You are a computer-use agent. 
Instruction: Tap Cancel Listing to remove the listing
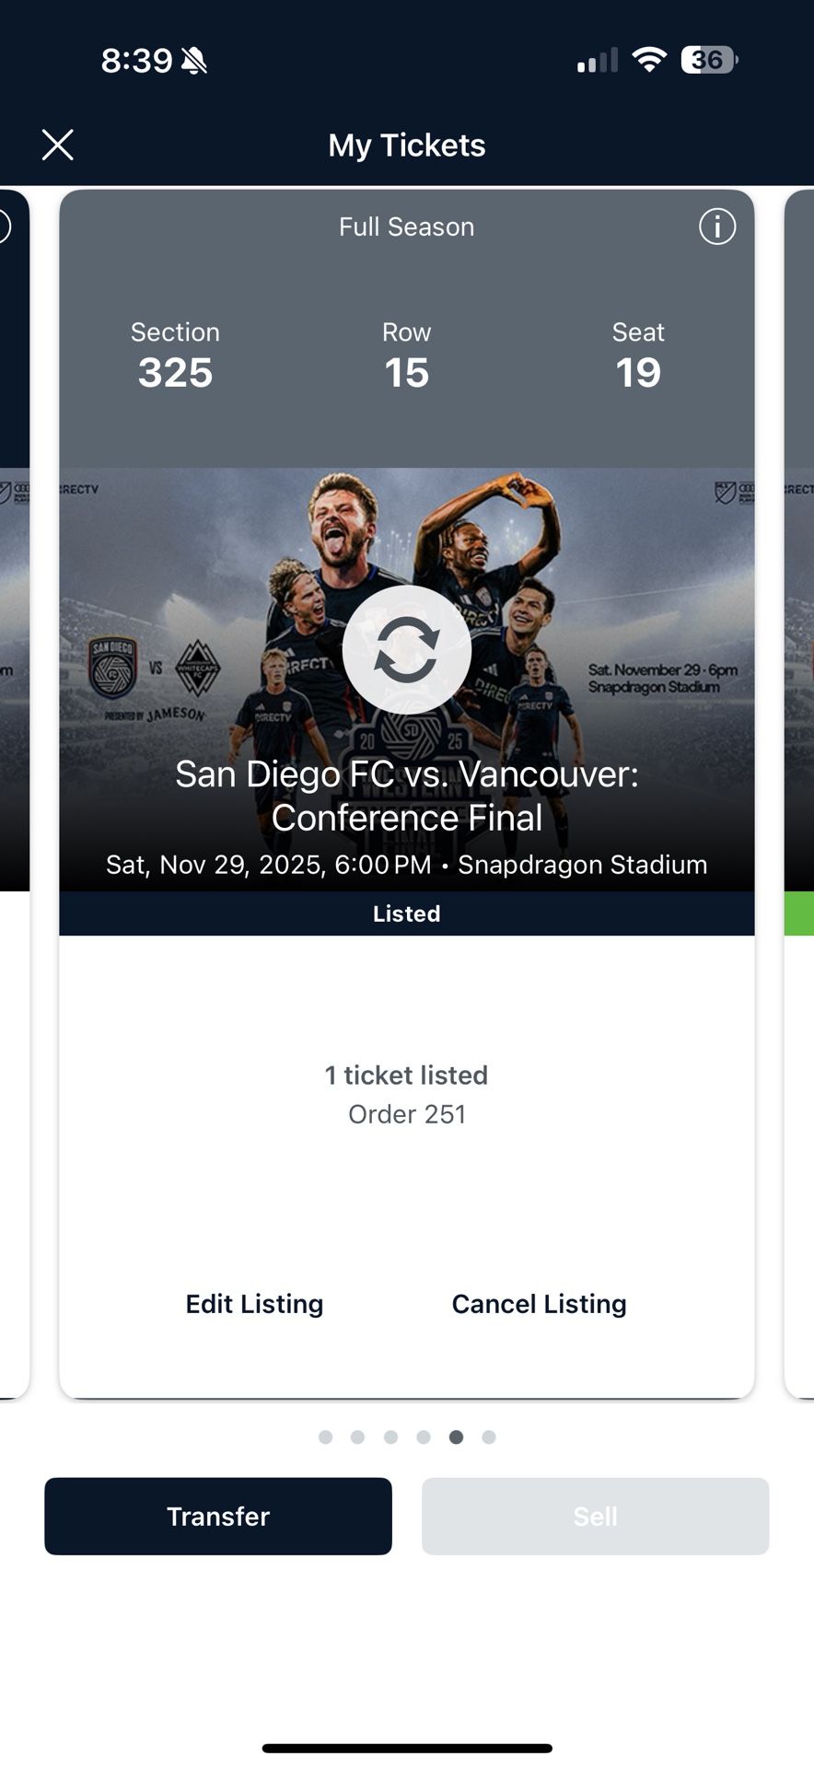click(x=539, y=1303)
